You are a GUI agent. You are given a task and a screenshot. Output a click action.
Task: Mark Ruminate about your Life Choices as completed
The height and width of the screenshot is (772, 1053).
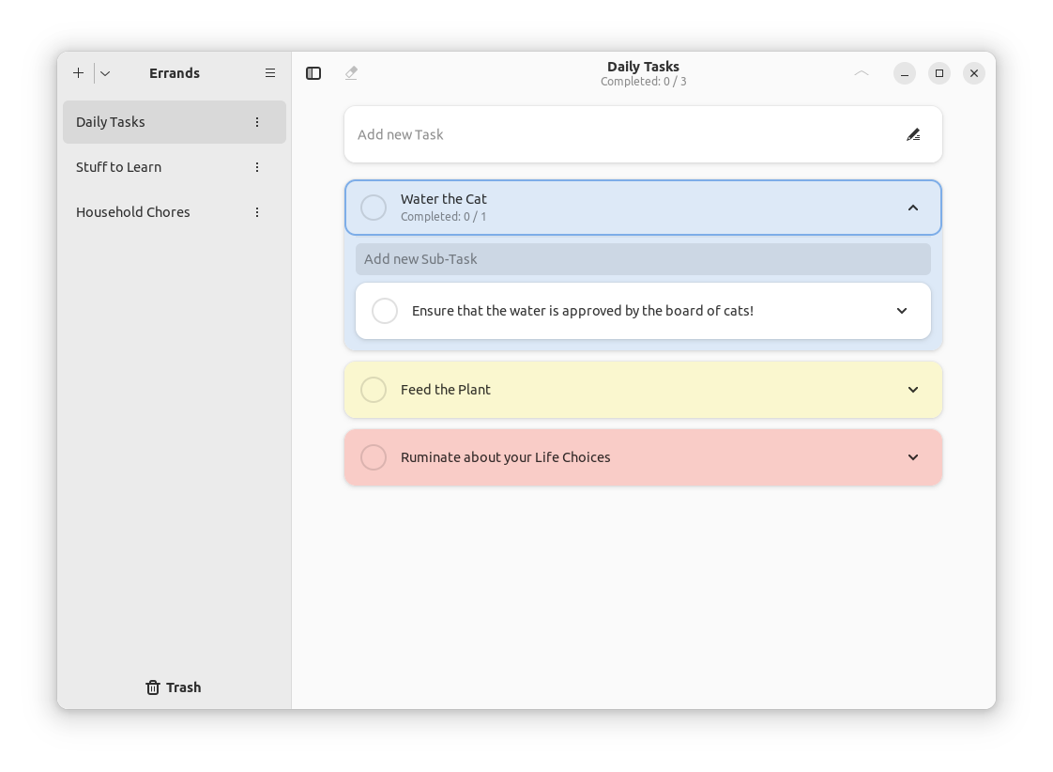pyautogui.click(x=373, y=457)
